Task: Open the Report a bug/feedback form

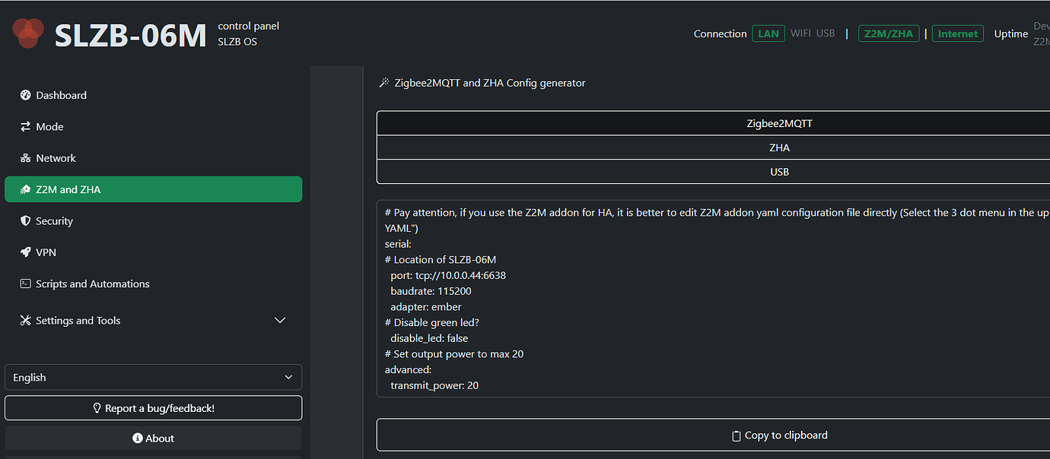Action: 153,407
